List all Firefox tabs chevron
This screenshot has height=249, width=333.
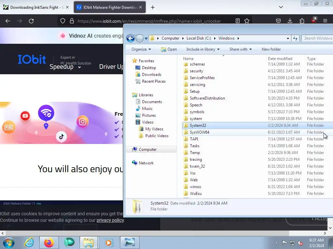click(x=281, y=7)
